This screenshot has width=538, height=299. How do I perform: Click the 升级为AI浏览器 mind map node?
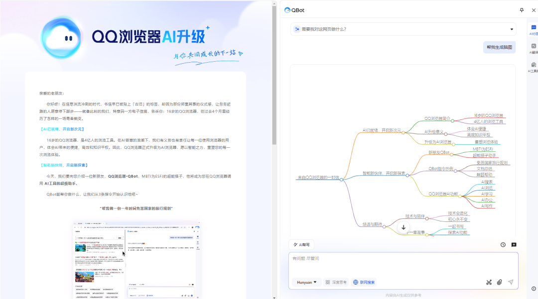click(x=438, y=142)
